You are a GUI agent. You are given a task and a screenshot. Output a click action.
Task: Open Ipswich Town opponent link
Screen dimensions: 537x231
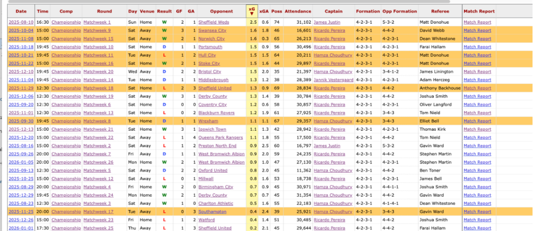pyautogui.click(x=212, y=129)
